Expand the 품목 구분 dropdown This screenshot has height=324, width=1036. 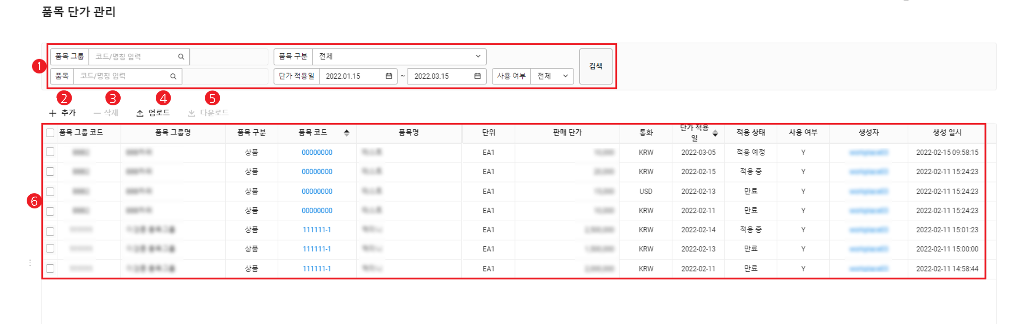pyautogui.click(x=478, y=57)
